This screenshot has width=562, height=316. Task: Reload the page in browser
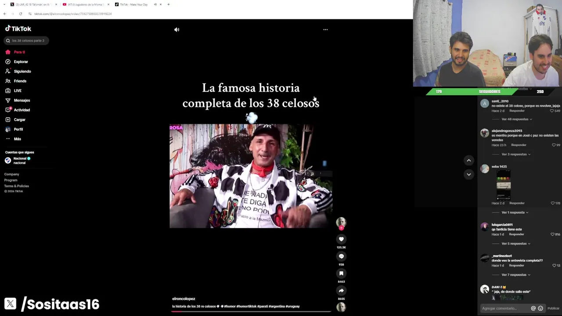click(x=21, y=14)
